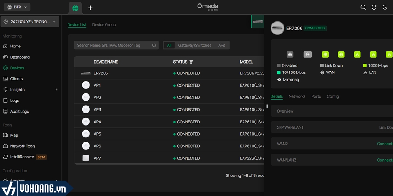Open Network Tools in the sidebar
The image size is (393, 196).
click(23, 146)
